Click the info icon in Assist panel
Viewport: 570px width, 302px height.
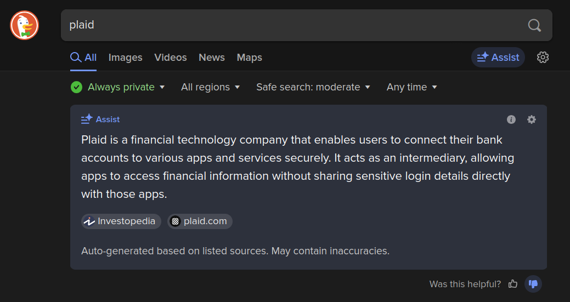(x=511, y=119)
